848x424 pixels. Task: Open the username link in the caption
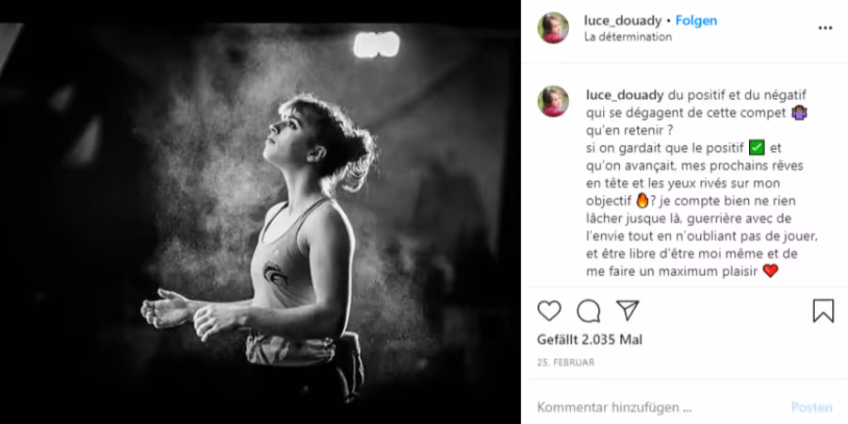coord(625,94)
